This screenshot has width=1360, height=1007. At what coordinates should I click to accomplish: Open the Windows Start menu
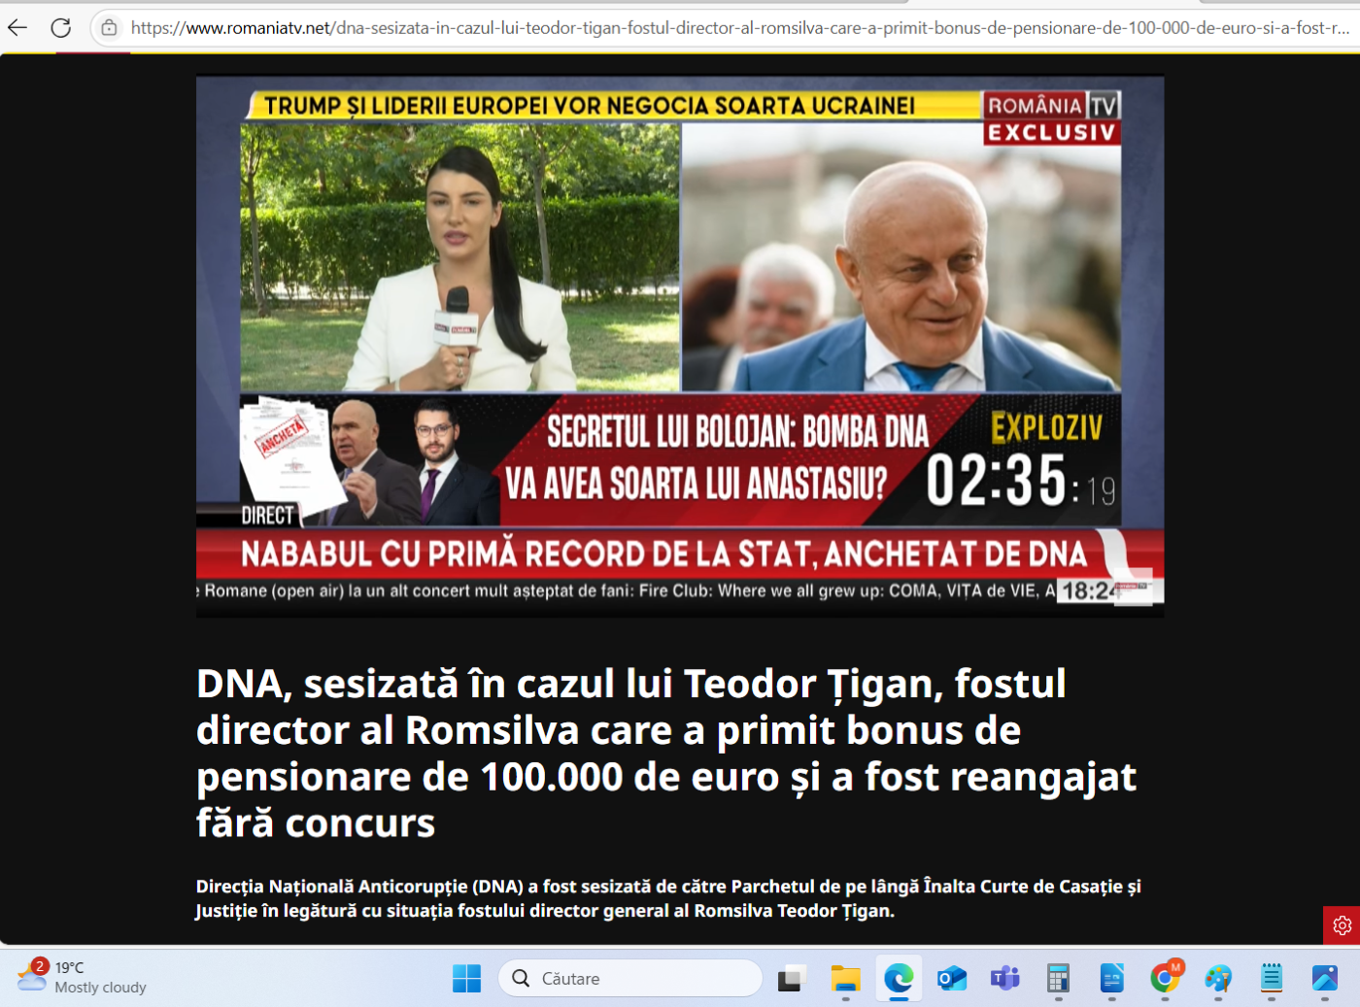pos(469,978)
